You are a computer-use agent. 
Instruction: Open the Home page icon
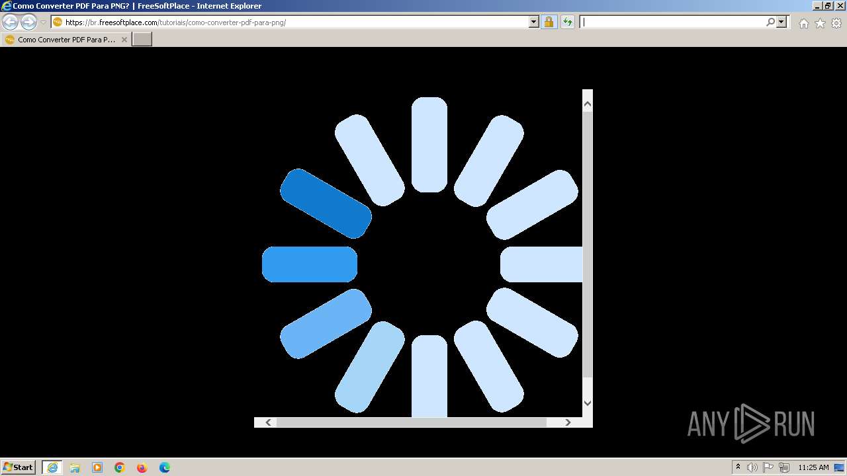803,23
